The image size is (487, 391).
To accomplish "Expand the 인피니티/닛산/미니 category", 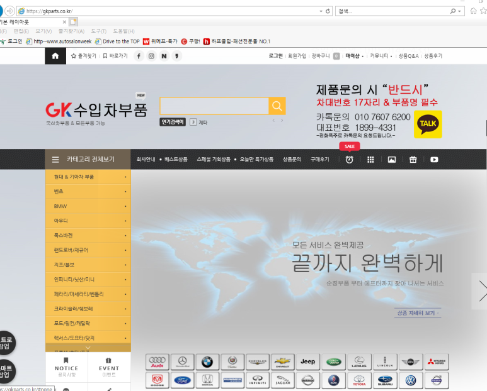I will point(88,280).
